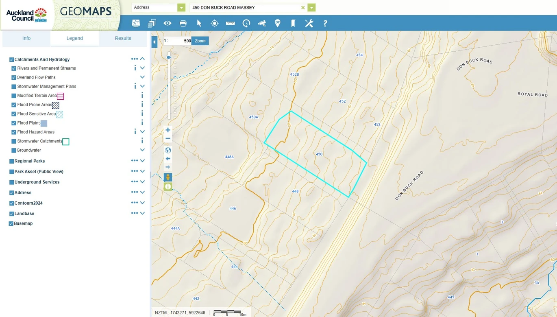Switch to the Results tab
557x317 pixels.
pyautogui.click(x=123, y=38)
